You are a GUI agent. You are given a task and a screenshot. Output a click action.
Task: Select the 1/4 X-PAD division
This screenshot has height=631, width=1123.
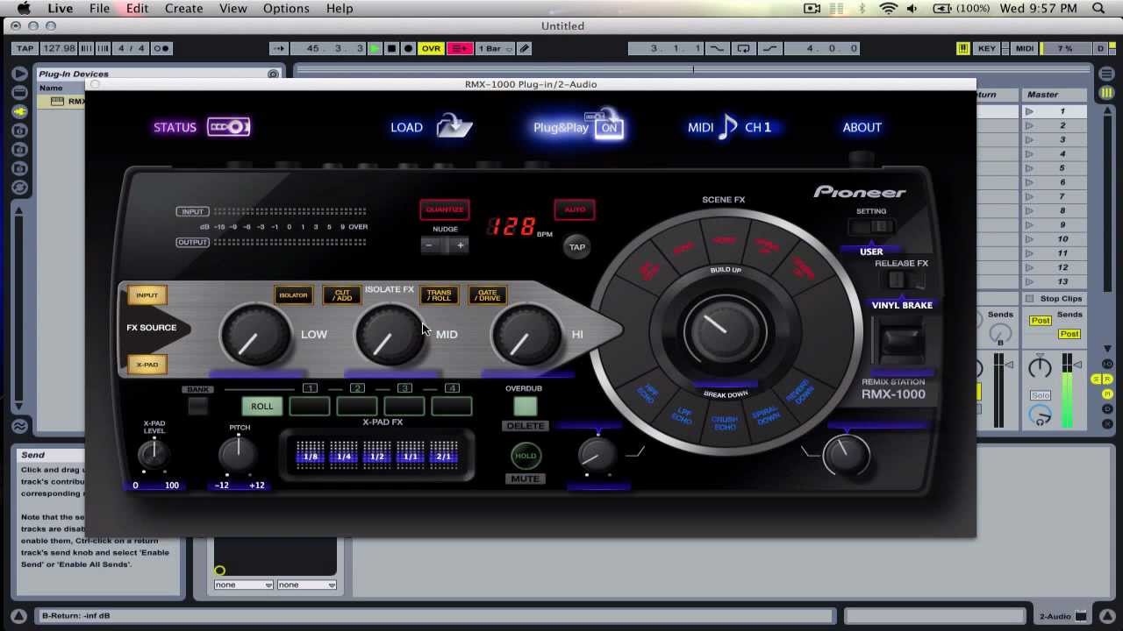coord(343,456)
